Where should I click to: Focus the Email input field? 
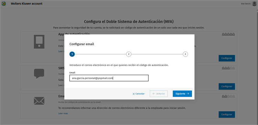pyautogui.click(x=109, y=78)
